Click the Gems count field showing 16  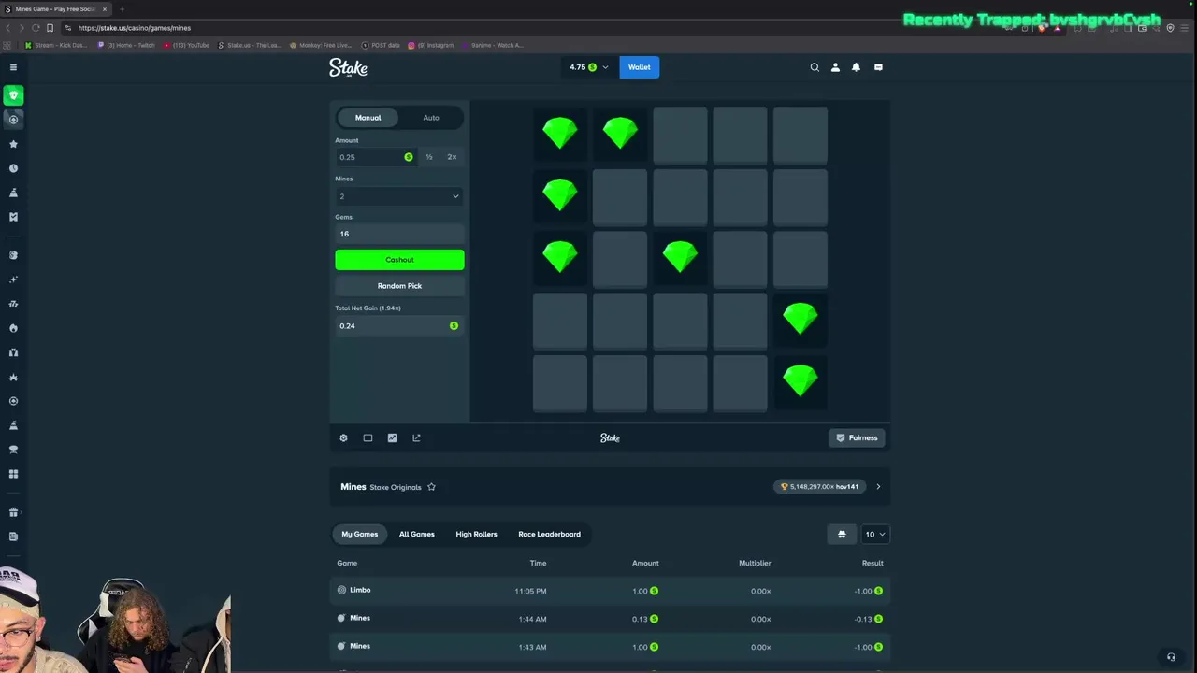click(399, 234)
